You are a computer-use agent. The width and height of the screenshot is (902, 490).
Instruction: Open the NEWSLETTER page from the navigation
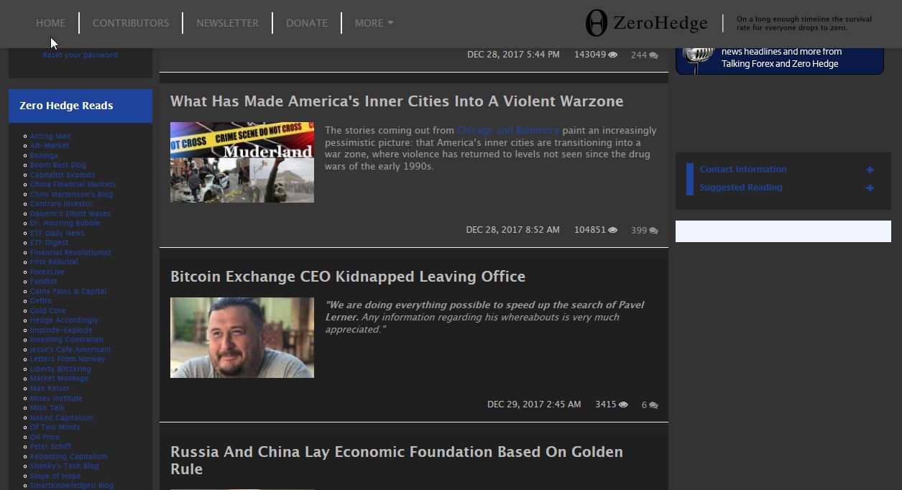pyautogui.click(x=227, y=22)
